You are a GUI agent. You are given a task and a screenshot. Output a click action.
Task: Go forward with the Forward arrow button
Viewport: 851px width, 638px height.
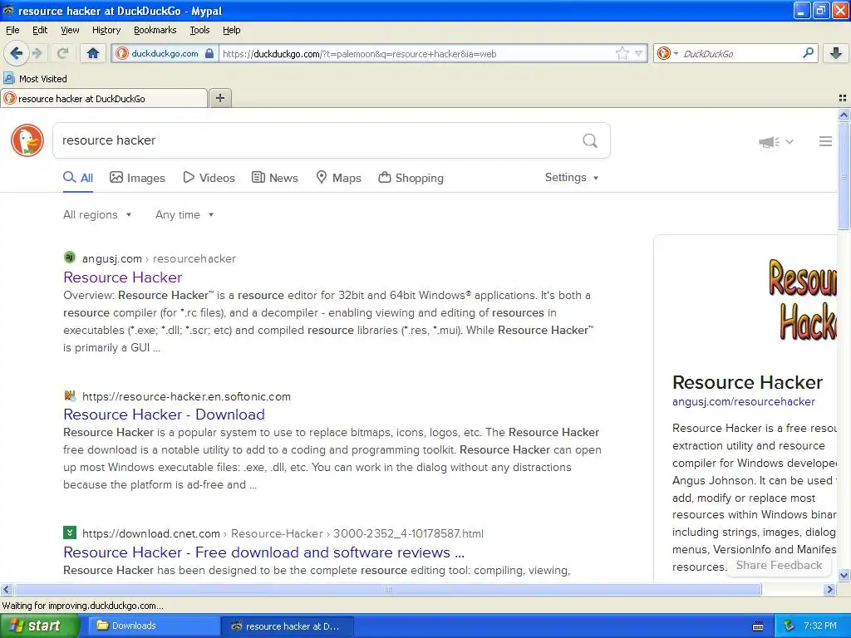tap(37, 53)
